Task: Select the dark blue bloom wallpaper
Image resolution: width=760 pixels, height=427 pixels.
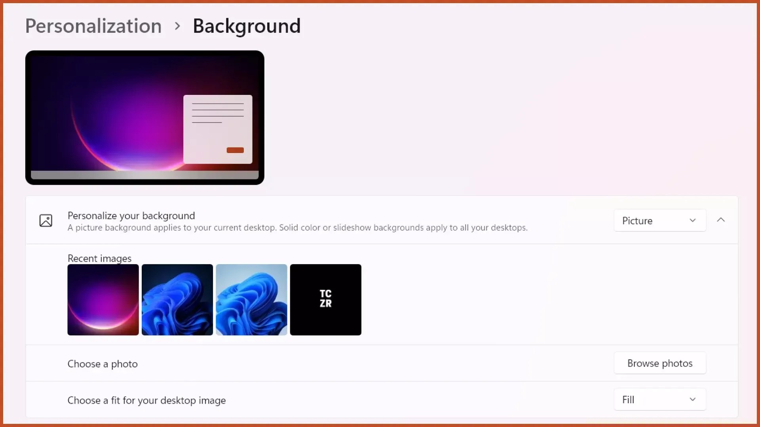Action: pos(177,300)
